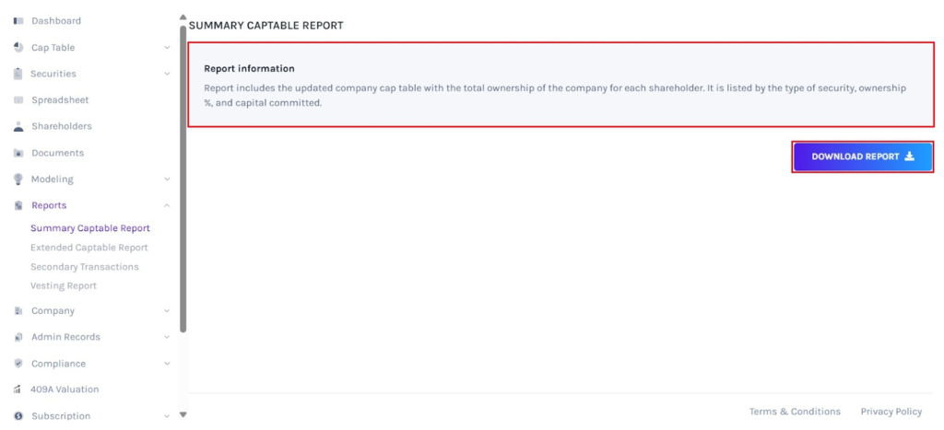Open Secondary Transactions report
Image resolution: width=944 pixels, height=430 pixels.
coord(85,267)
